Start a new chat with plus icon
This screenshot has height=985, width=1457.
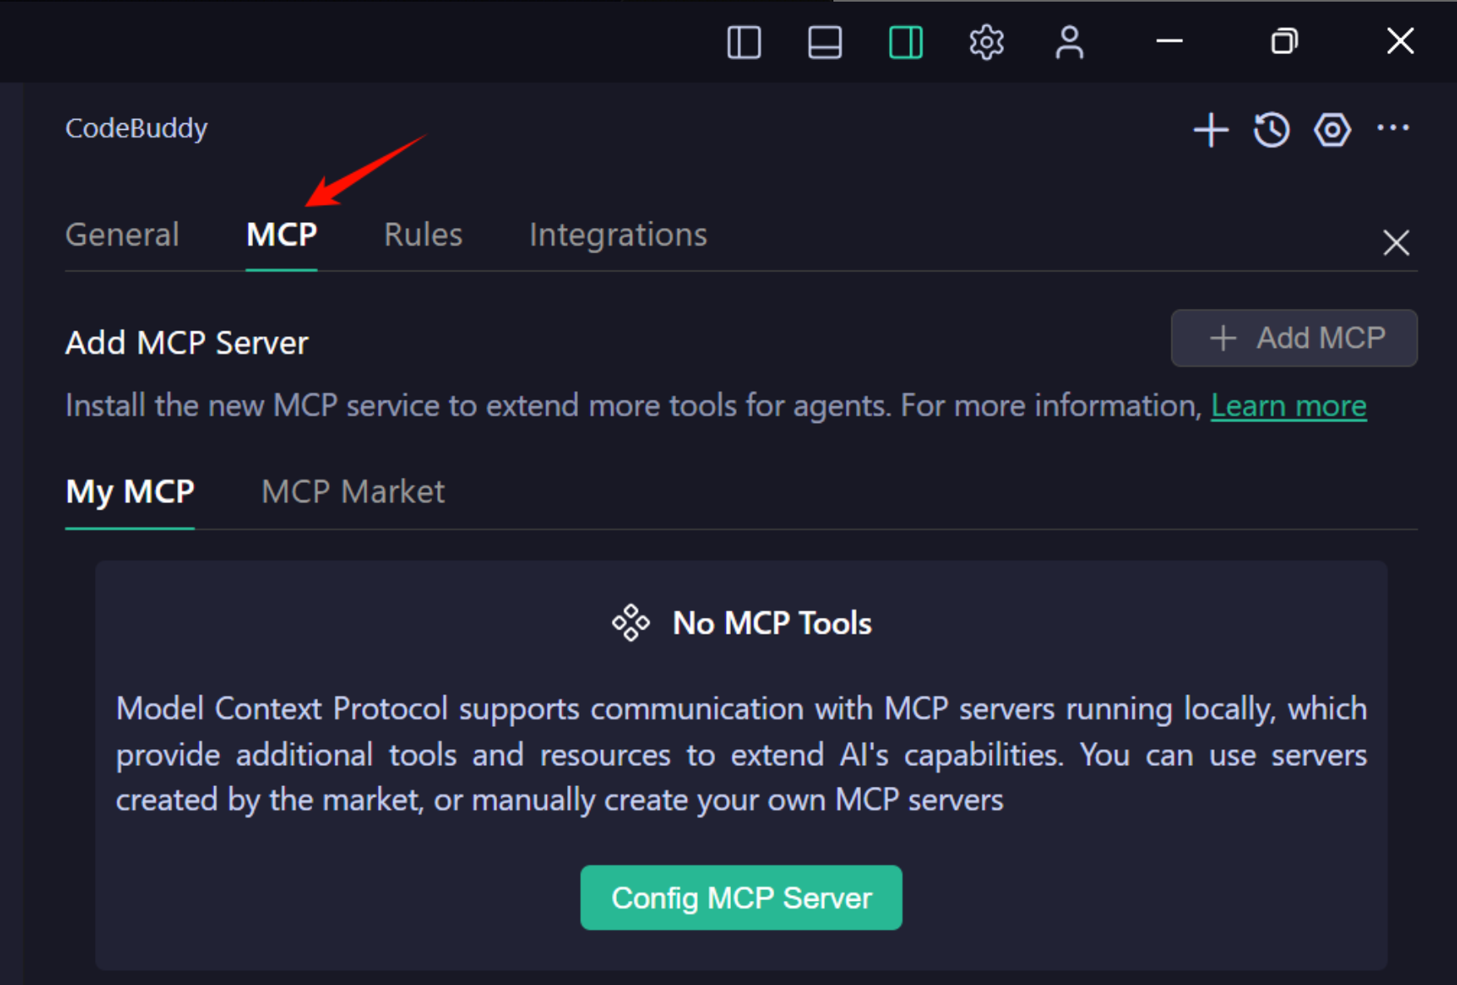coord(1211,130)
